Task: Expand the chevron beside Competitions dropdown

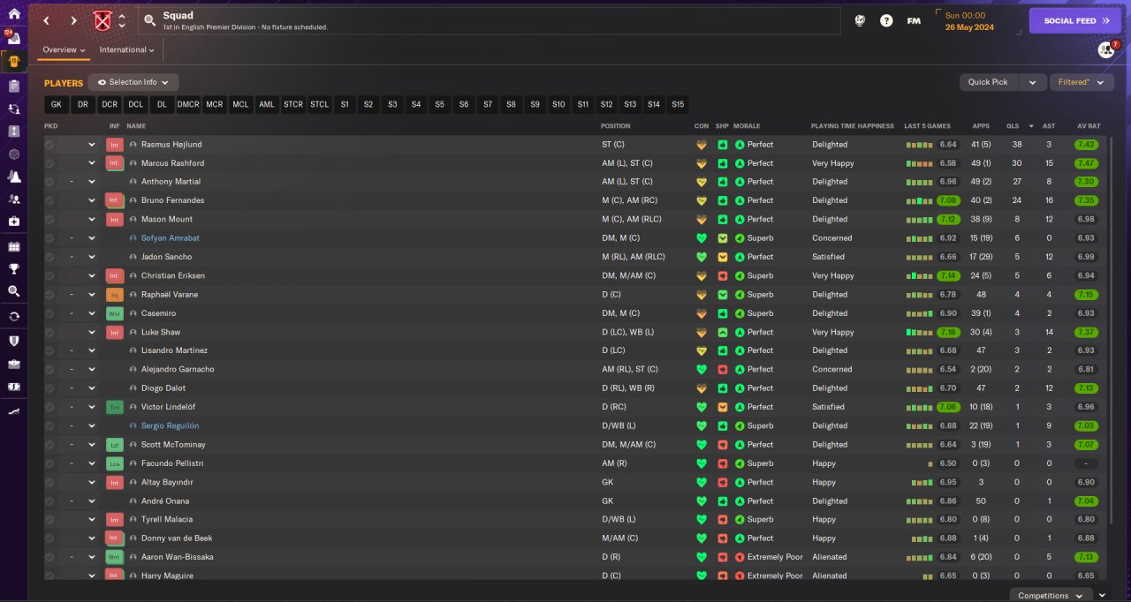Action: pos(1102,596)
